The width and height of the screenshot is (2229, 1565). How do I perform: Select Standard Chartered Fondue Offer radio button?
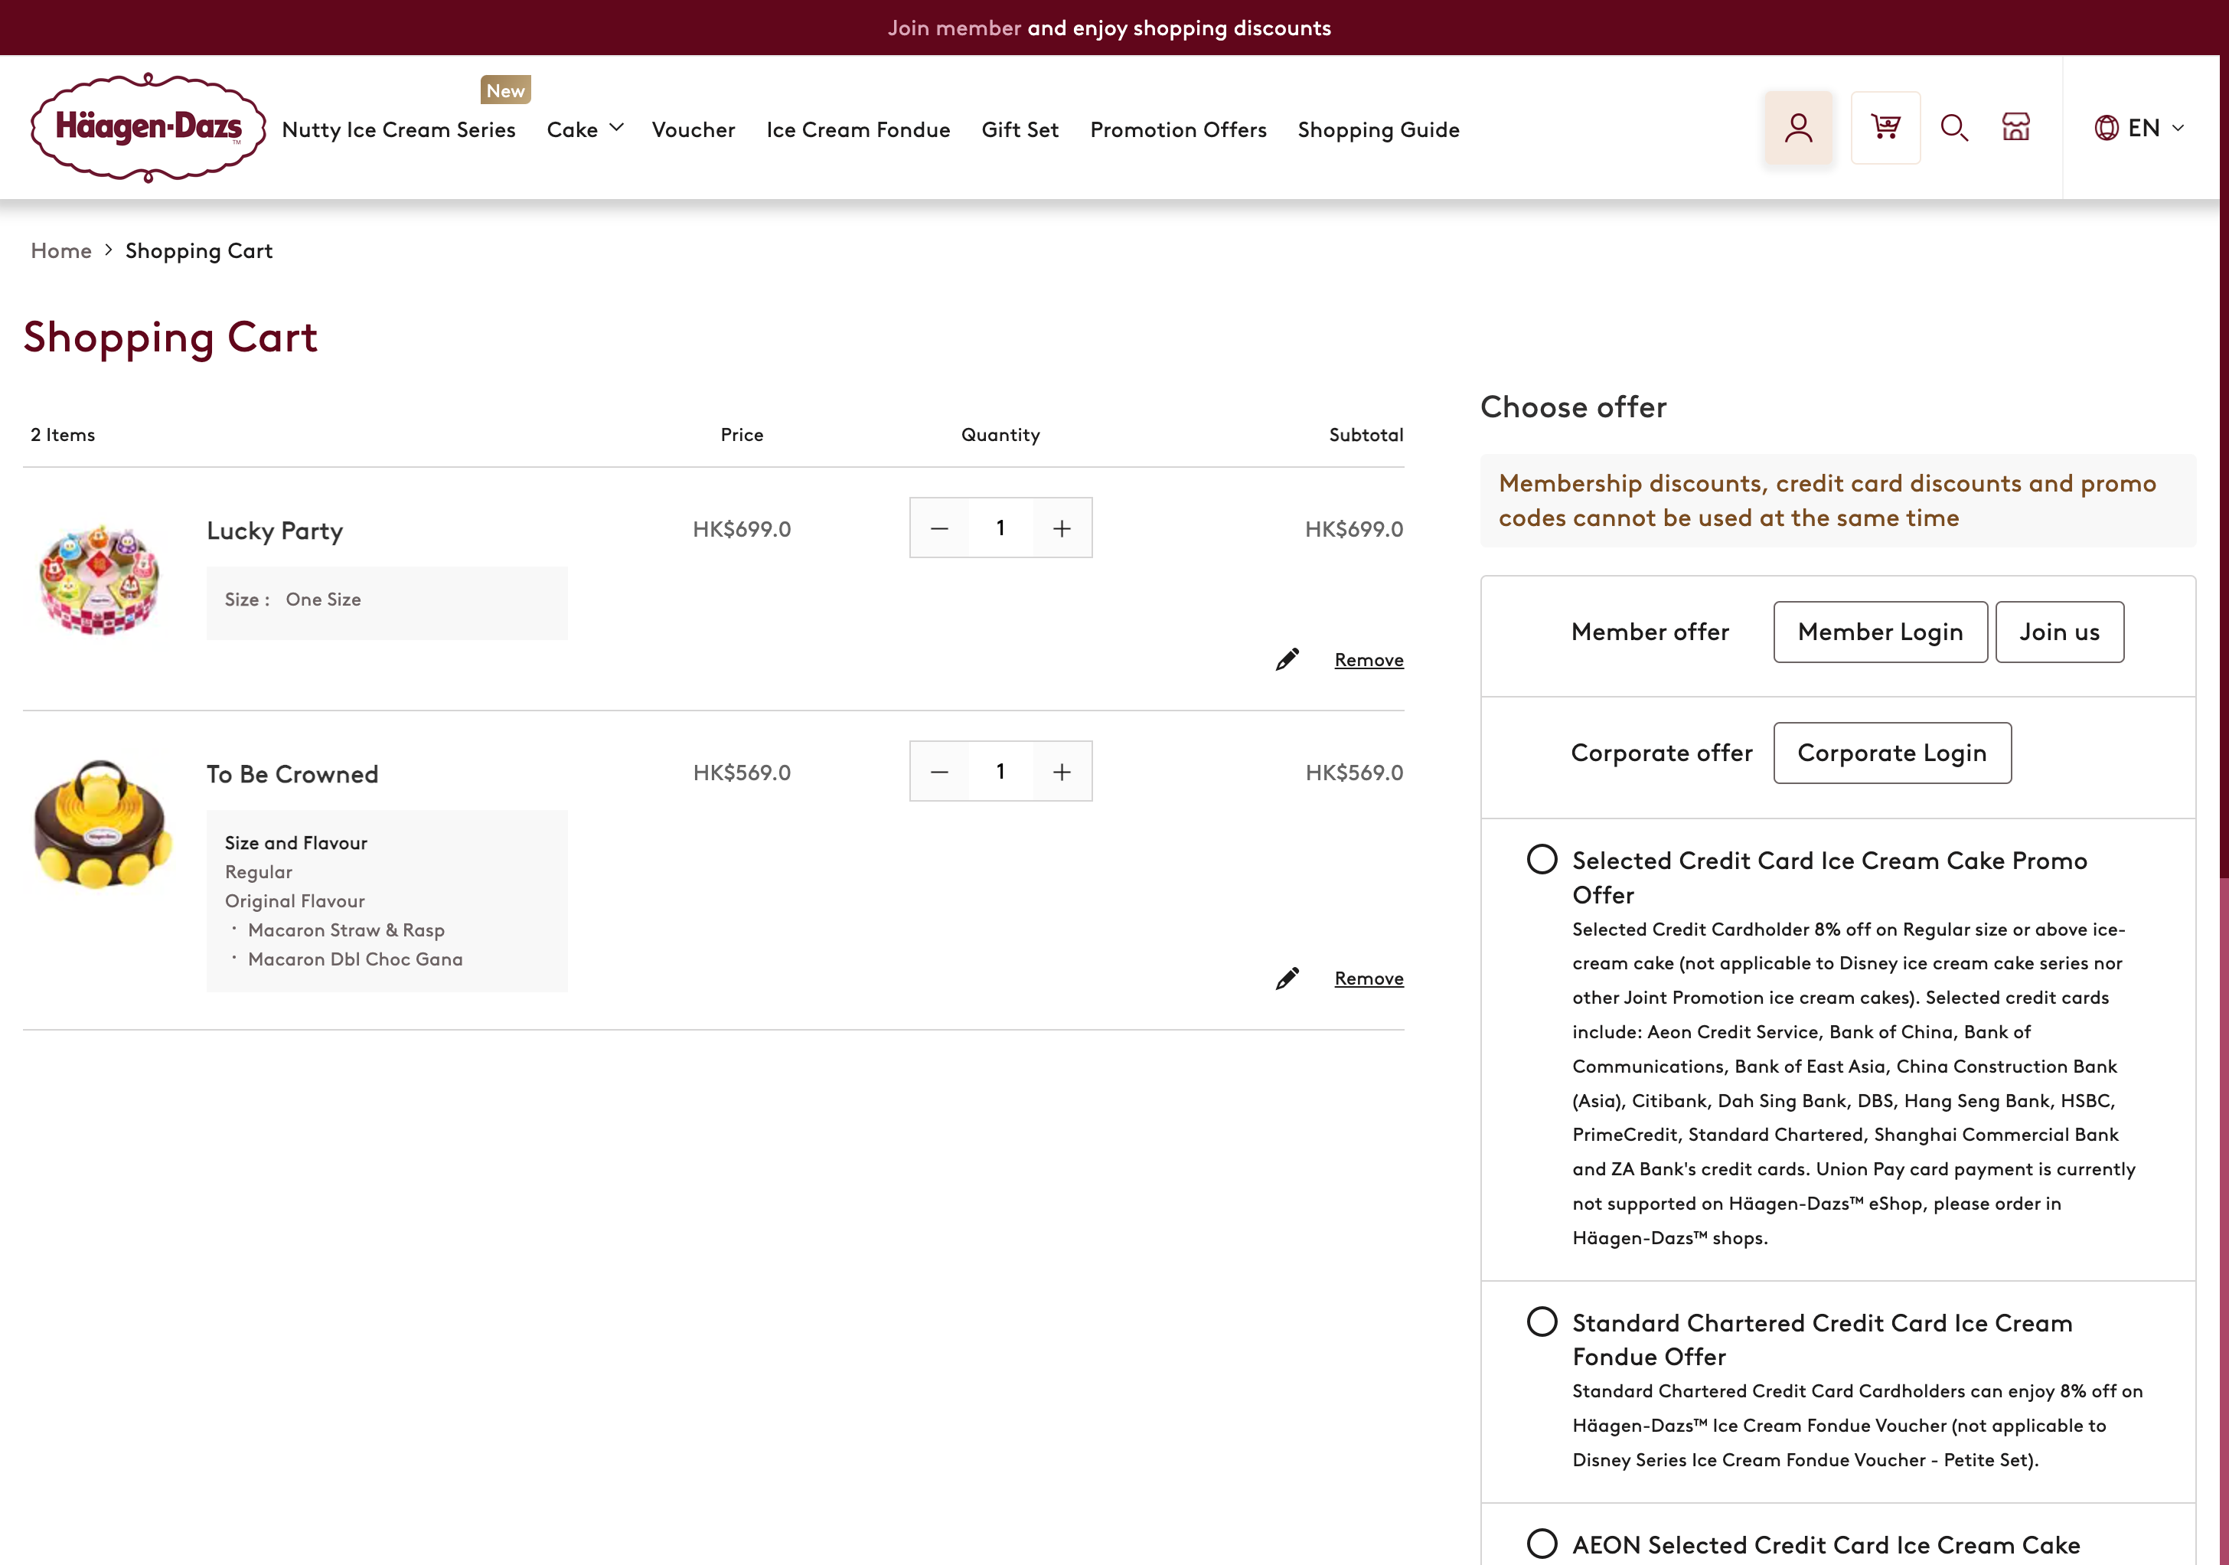pos(1542,1322)
